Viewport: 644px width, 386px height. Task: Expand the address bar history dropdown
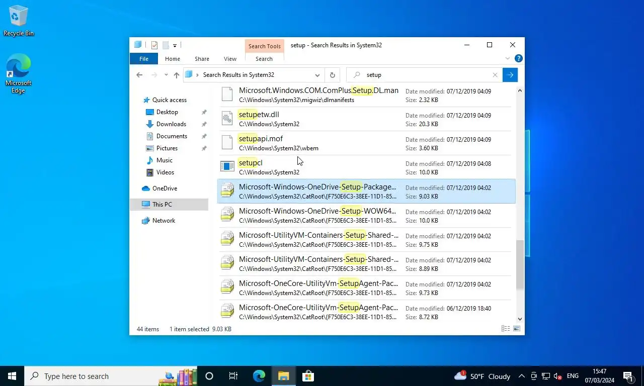tap(317, 75)
